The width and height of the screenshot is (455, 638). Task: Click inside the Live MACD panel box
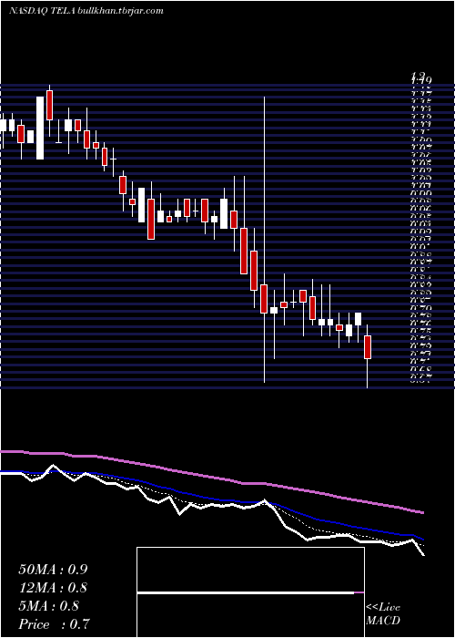point(250,592)
